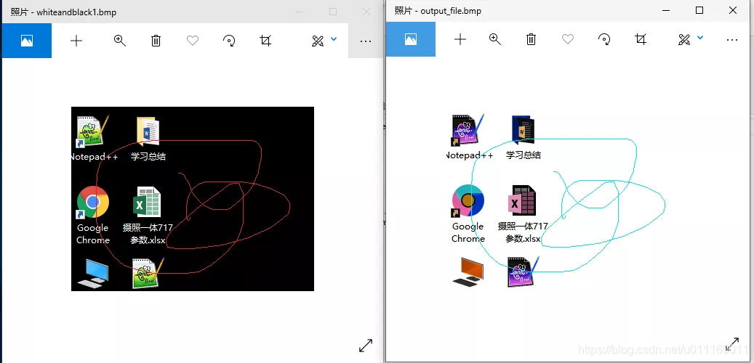Maximize the output_file.bmp window

pyautogui.click(x=699, y=11)
